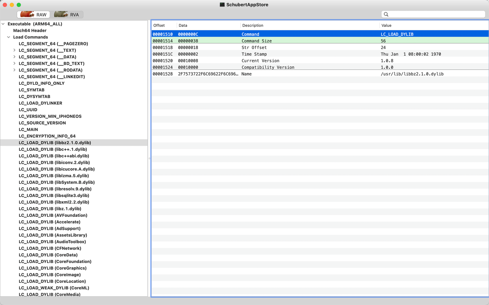This screenshot has height=305, width=489.
Task: Select the Time Stamp row
Action: pyautogui.click(x=320, y=54)
